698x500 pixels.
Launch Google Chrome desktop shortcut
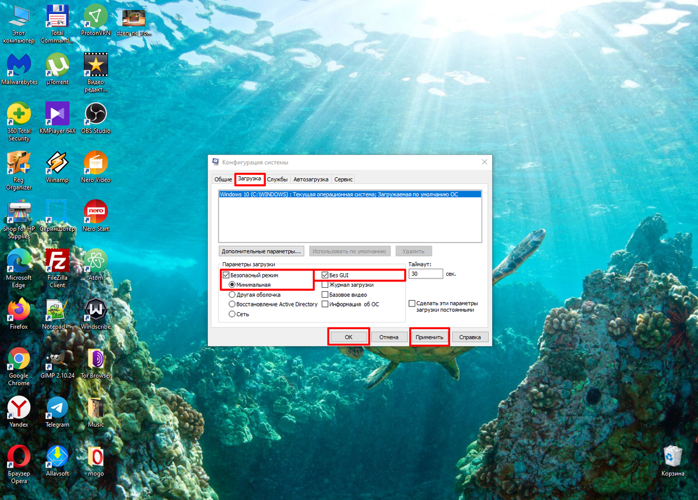point(19,366)
